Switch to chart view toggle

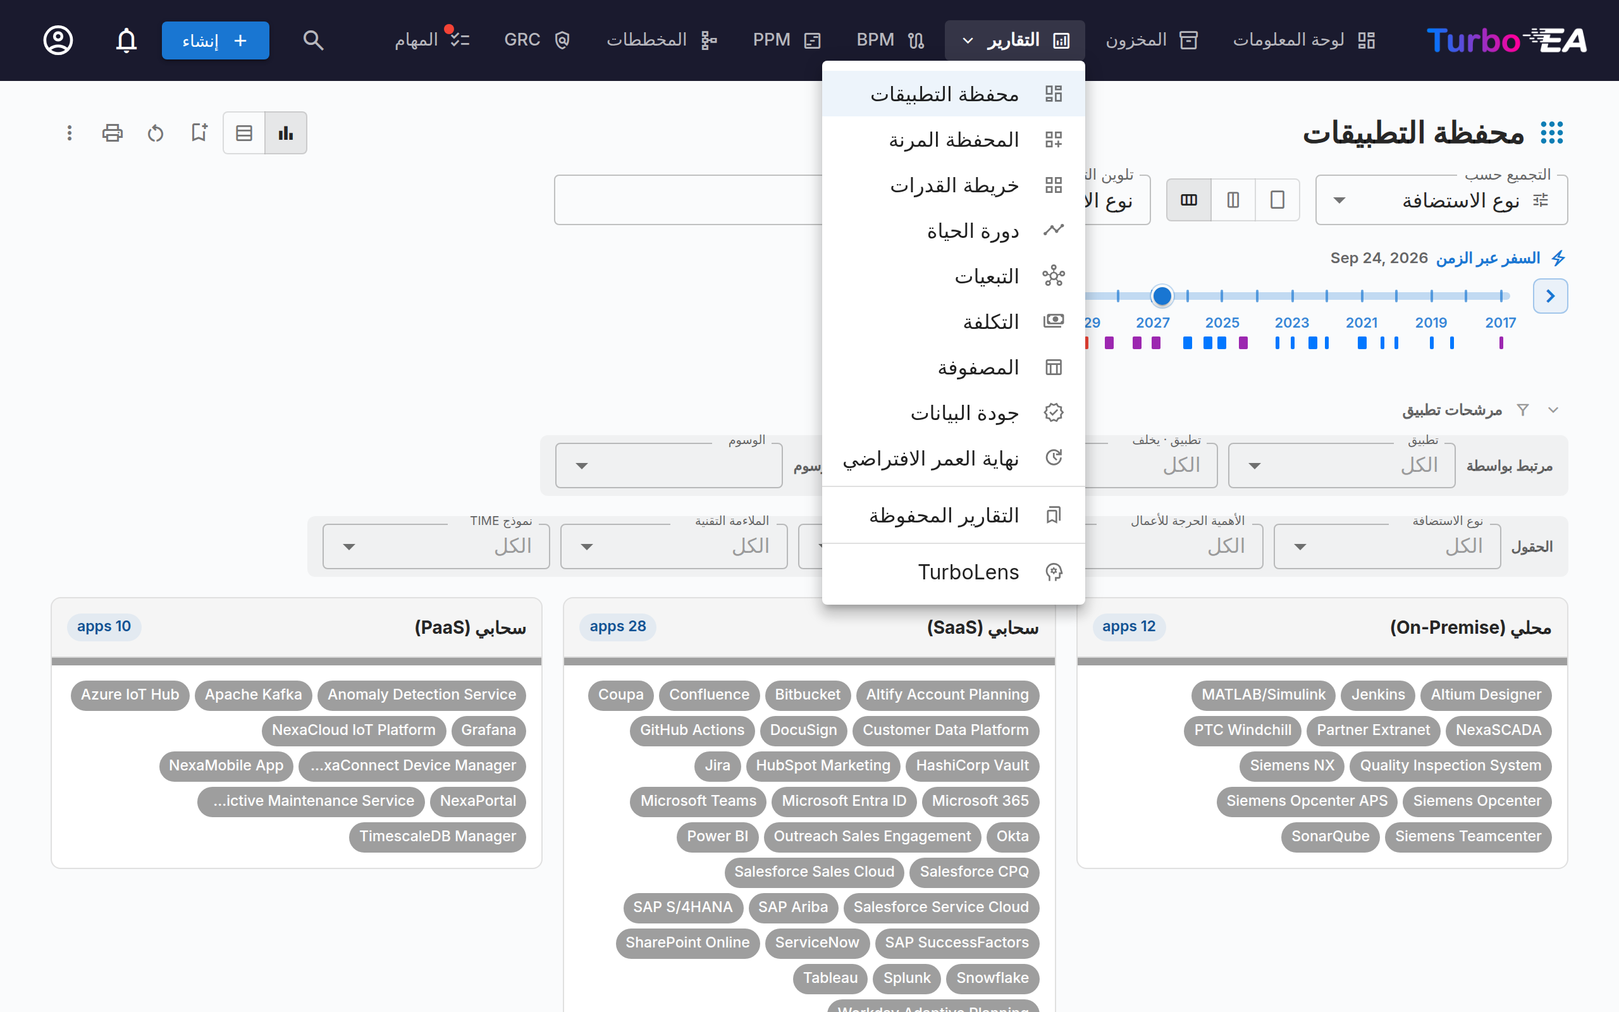tap(286, 133)
